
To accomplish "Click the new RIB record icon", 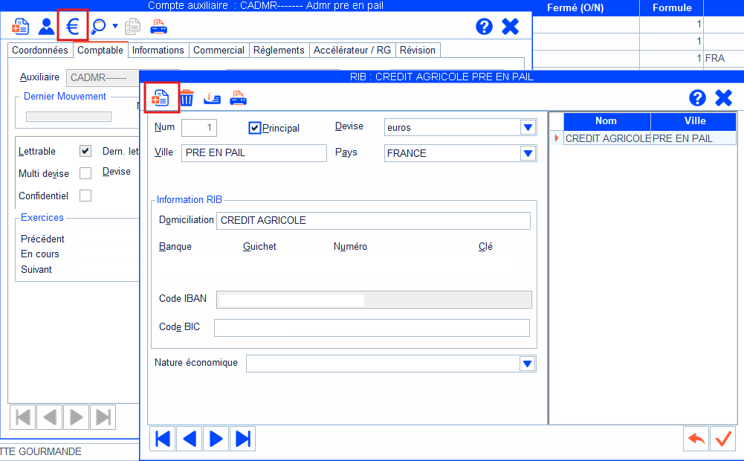I will tap(161, 97).
